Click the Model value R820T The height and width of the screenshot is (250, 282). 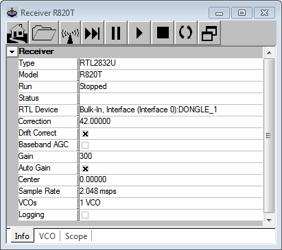click(x=171, y=75)
